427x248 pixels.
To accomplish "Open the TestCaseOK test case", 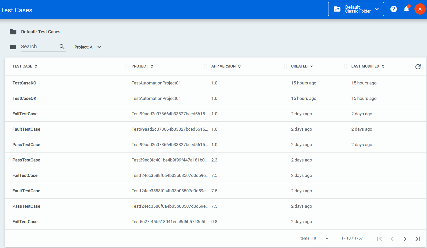I will (x=24, y=98).
